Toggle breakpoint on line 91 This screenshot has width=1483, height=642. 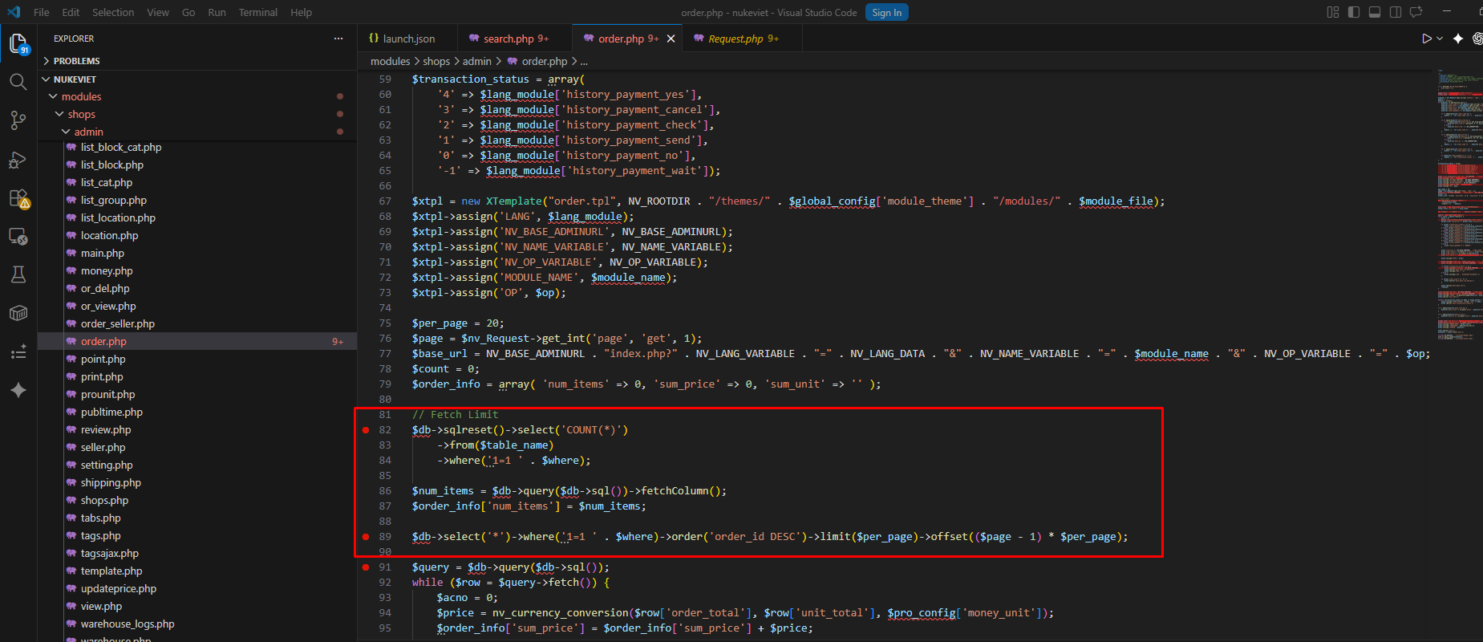pos(366,567)
